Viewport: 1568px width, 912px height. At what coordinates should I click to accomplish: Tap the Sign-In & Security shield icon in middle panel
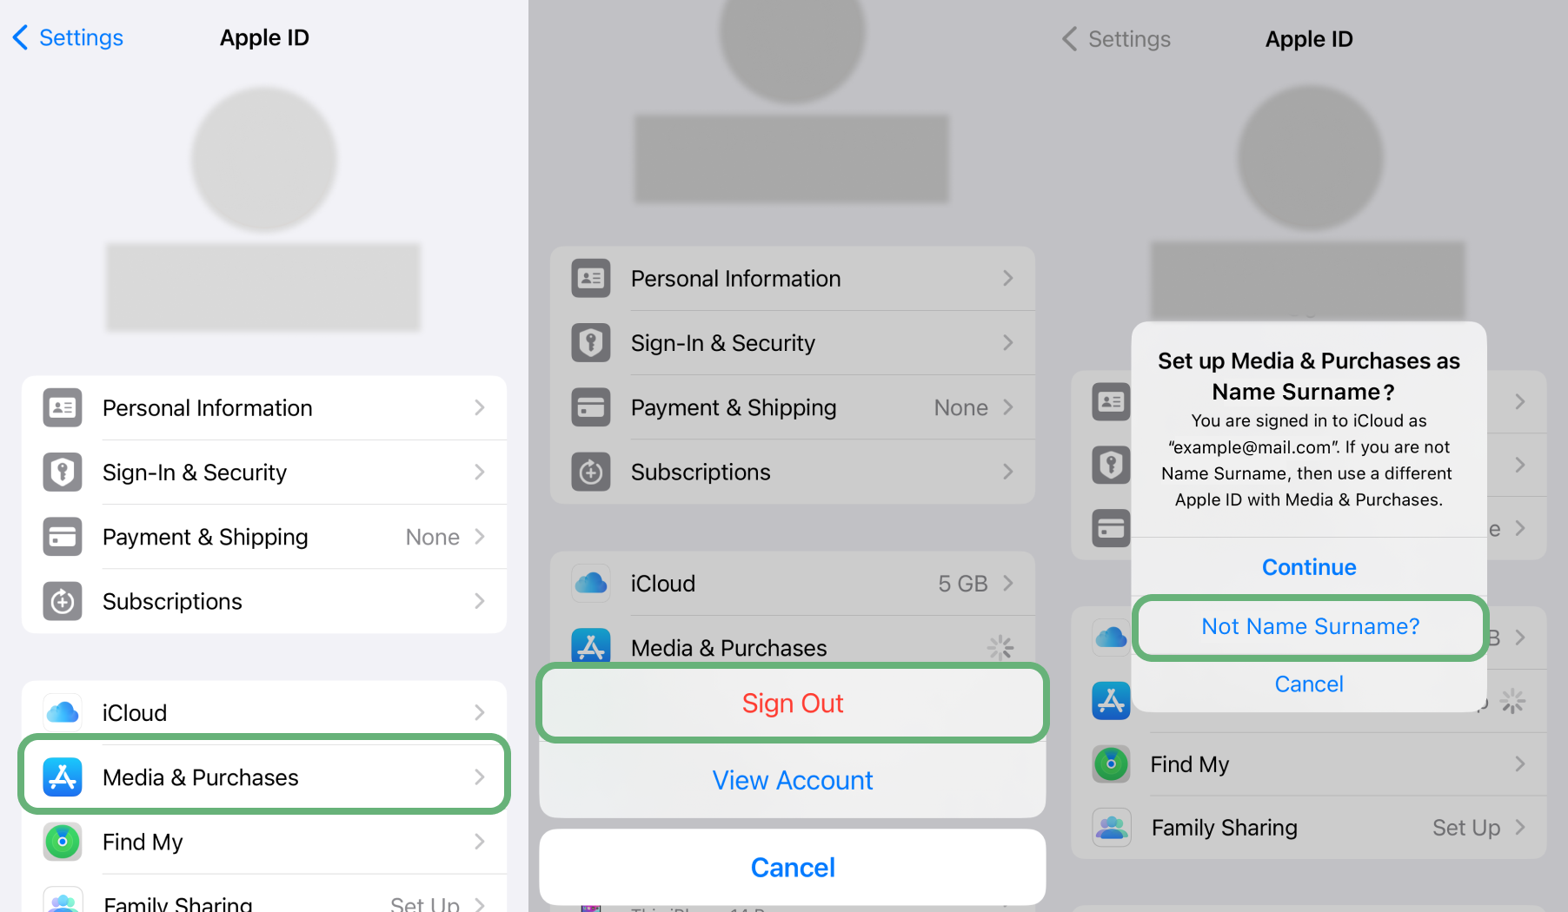591,343
